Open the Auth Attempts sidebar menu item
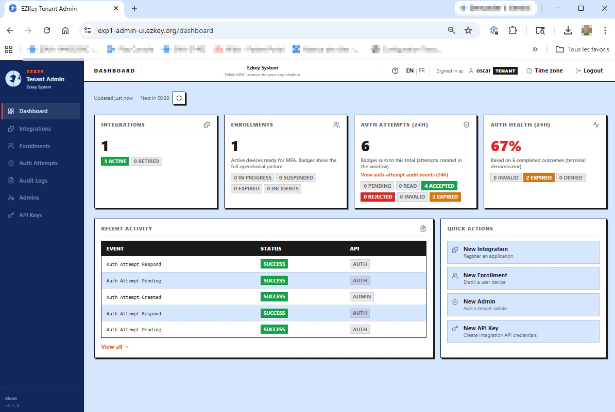This screenshot has height=412, width=615. pyautogui.click(x=41, y=163)
